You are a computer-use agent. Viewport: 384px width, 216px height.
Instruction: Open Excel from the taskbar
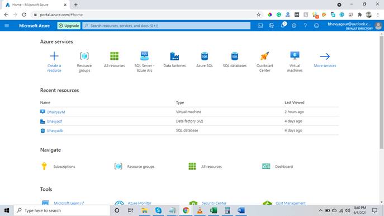pos(214,210)
